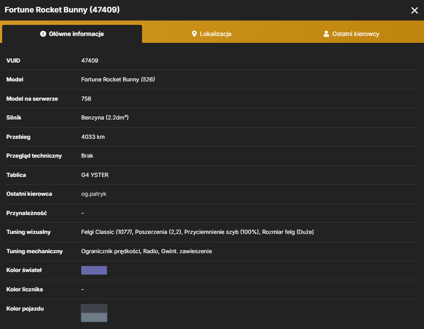
Task: Click the server model number 758
Action: coord(86,99)
